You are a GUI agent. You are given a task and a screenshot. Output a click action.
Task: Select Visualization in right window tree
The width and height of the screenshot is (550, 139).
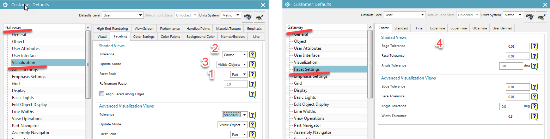coord(305,62)
